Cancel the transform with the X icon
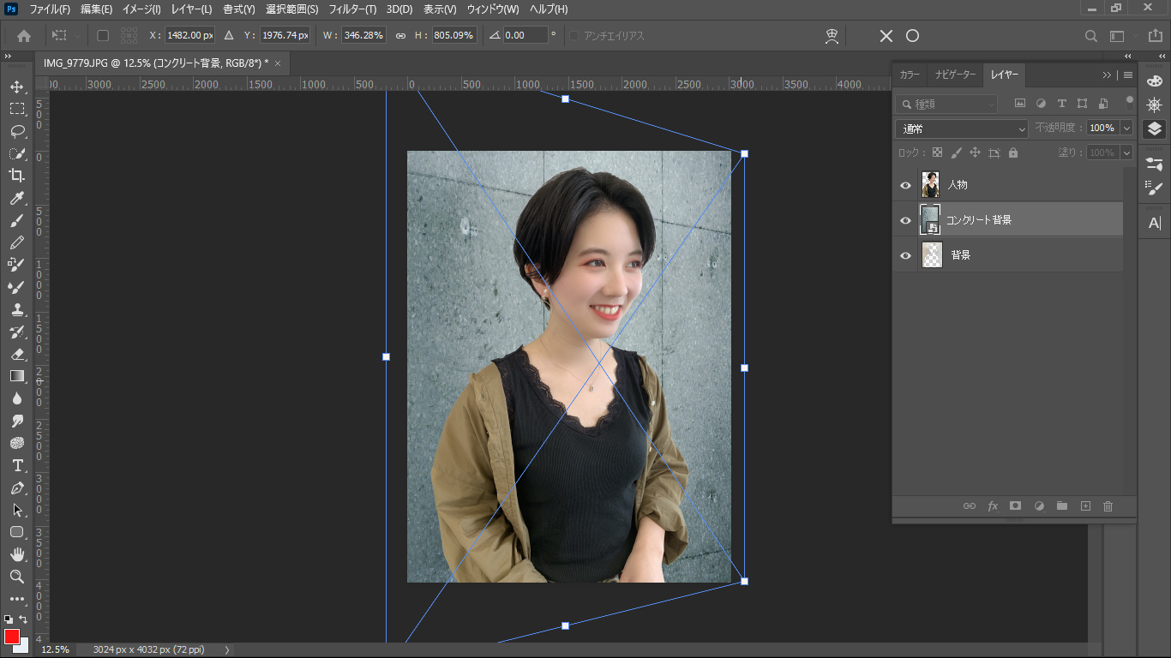Screen dimensions: 1171x658 coord(886,36)
